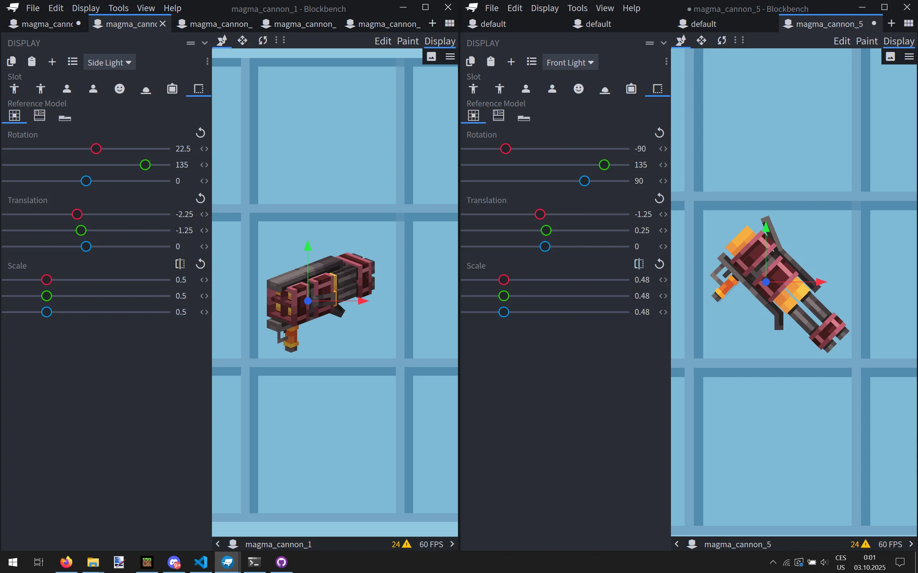The height and width of the screenshot is (573, 918).
Task: Switch to the Paint mode tab
Action: 408,41
